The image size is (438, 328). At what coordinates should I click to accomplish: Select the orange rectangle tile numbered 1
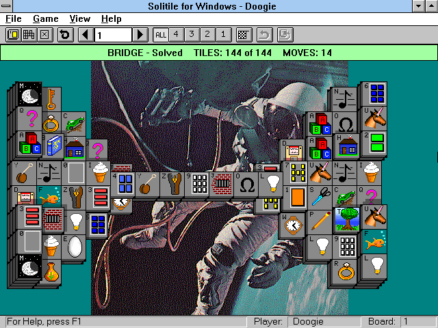[x=296, y=197]
